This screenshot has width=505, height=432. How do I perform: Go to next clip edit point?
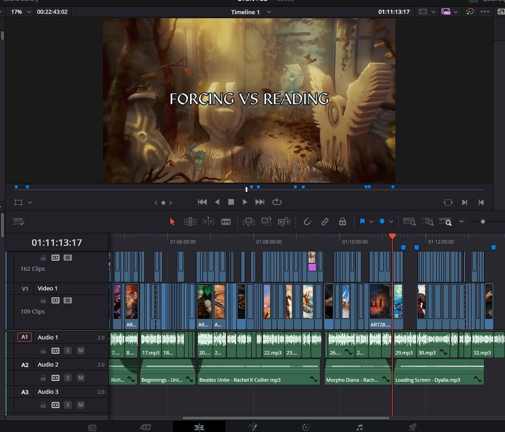[465, 202]
